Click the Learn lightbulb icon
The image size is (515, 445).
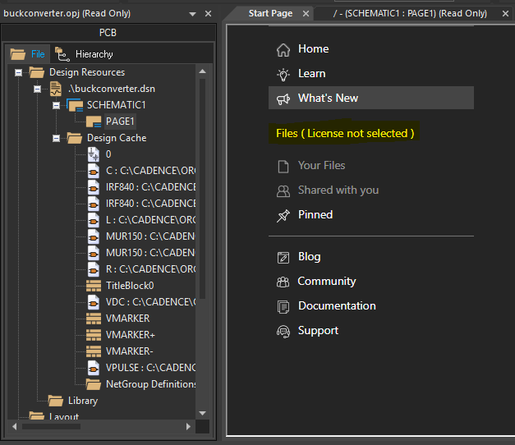(x=283, y=74)
